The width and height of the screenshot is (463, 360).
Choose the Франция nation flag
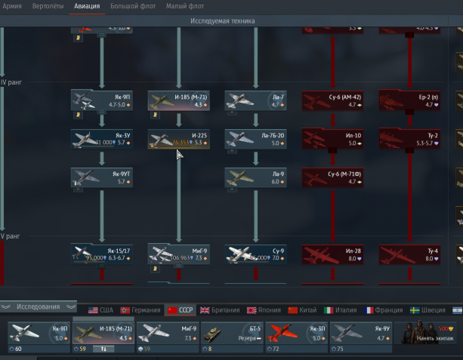[383, 310]
